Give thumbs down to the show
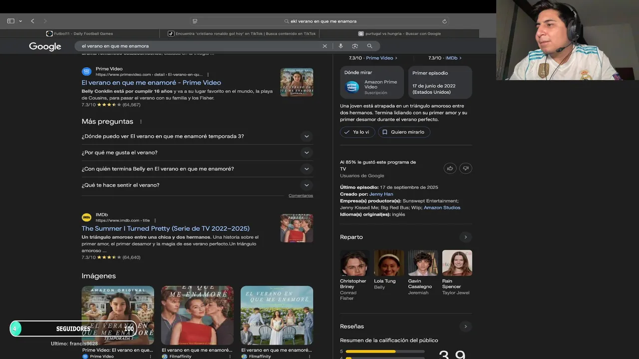Image resolution: width=639 pixels, height=359 pixels. click(x=465, y=169)
